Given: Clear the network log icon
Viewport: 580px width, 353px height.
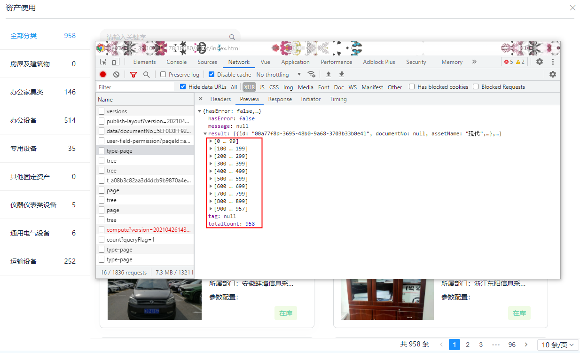Looking at the screenshot, I should click(116, 74).
